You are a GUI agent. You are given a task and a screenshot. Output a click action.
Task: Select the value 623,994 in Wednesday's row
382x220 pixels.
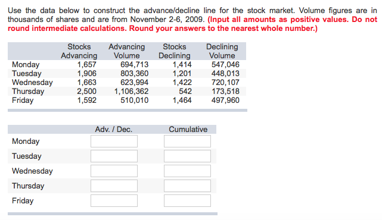point(134,83)
